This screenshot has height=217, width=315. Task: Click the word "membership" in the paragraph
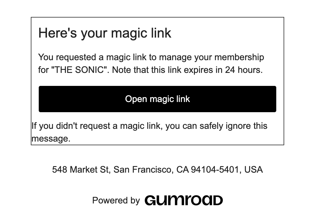[239, 57]
